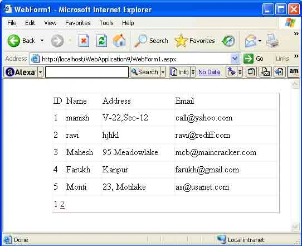Click the green Go arrow button
The width and height of the screenshot is (302, 246).
point(249,59)
